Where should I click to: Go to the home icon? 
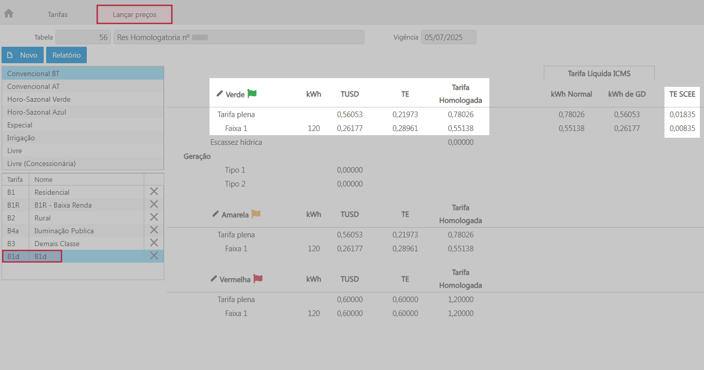coord(9,14)
